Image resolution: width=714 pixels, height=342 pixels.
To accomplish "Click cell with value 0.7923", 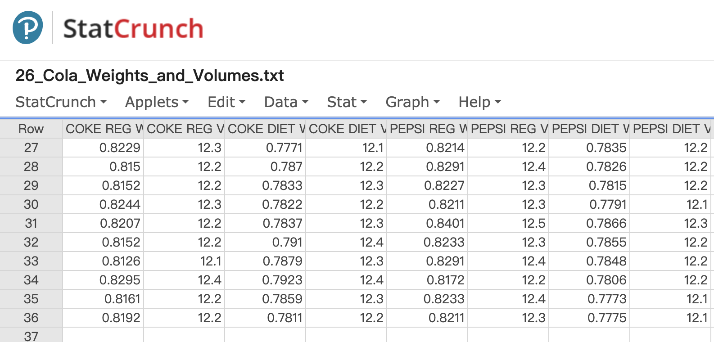I will point(265,280).
